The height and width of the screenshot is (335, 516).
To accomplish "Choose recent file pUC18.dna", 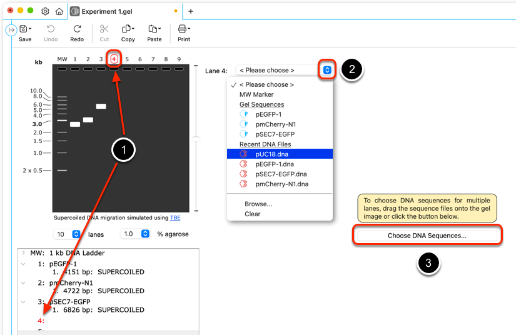I will pos(280,154).
